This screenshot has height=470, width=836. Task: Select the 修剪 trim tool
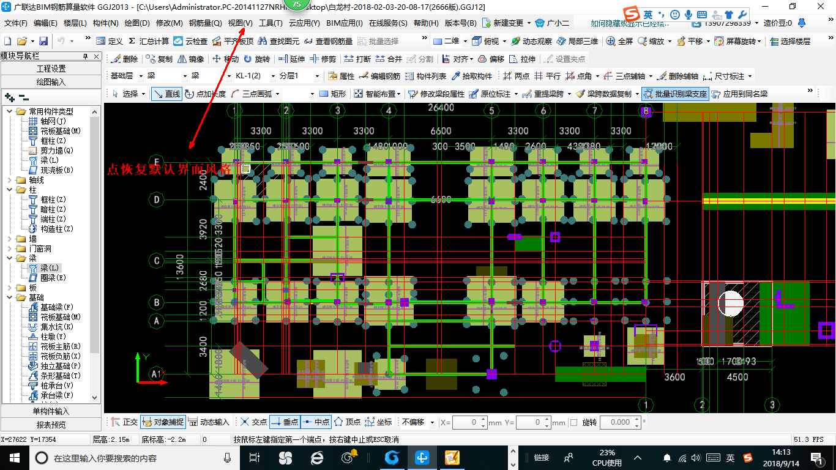pyautogui.click(x=323, y=59)
